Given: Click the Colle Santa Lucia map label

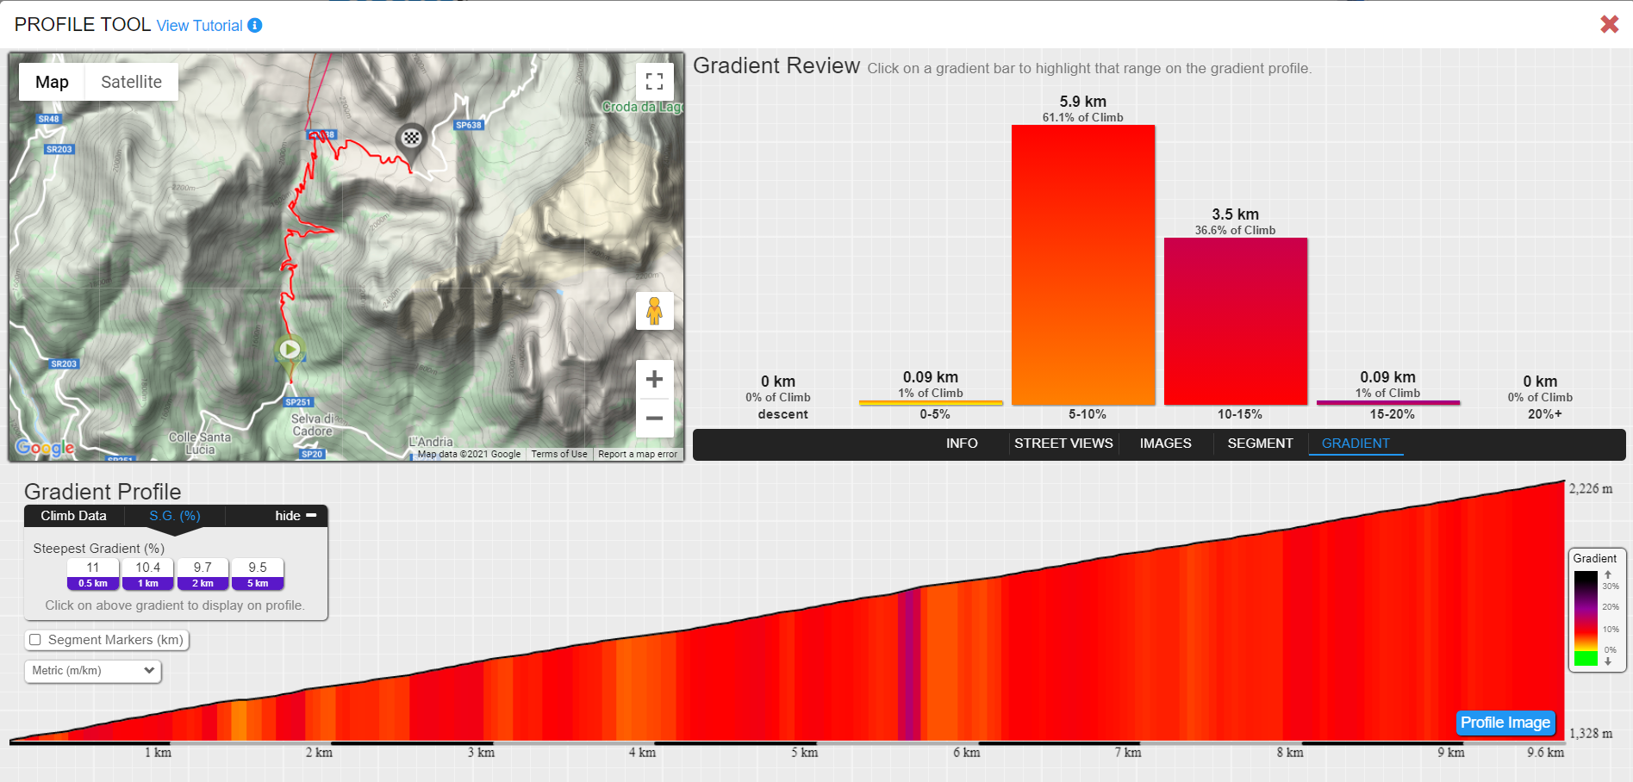Looking at the screenshot, I should click(x=200, y=443).
